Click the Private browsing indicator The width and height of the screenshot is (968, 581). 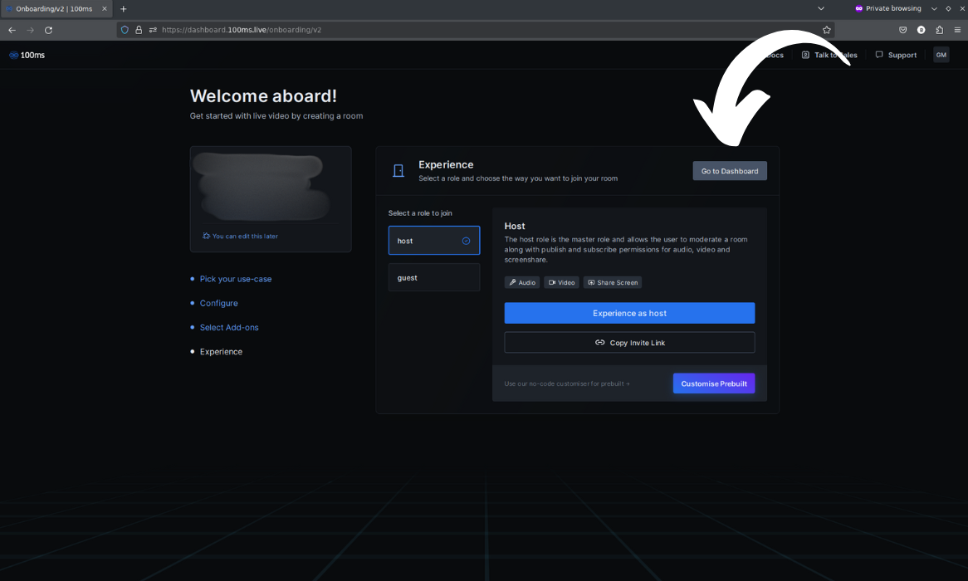[x=887, y=8]
